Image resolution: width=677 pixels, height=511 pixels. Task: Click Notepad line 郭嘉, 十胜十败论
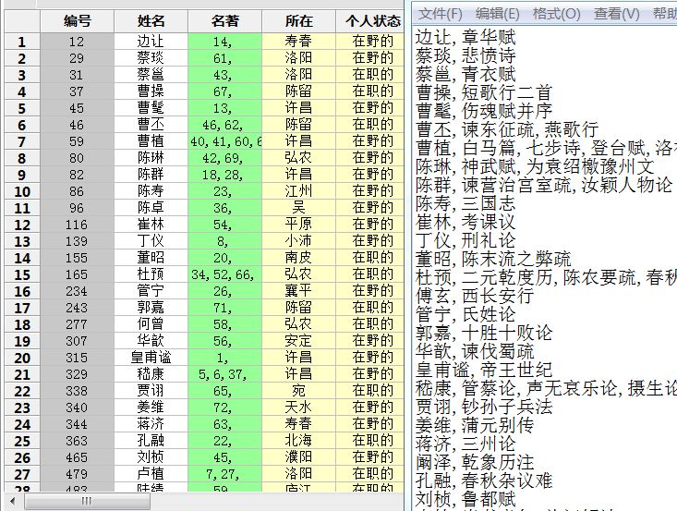click(x=484, y=333)
